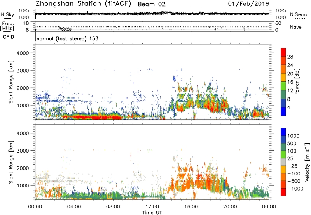The width and height of the screenshot is (311, 215).
Task: Select the 'Slant Range [km]' label of Power panel
Action: click(x=11, y=82)
